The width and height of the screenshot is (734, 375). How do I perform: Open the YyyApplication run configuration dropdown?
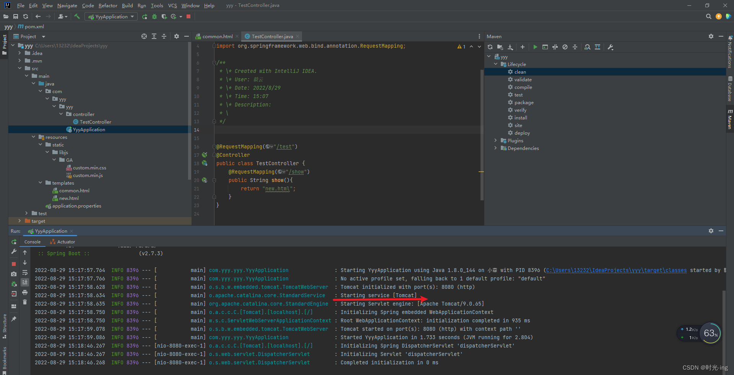111,16
